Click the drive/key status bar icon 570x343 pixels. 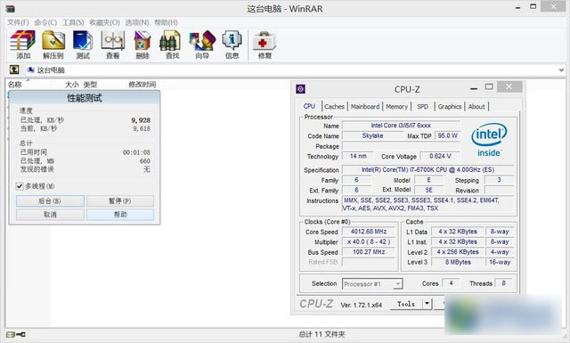click(16, 334)
